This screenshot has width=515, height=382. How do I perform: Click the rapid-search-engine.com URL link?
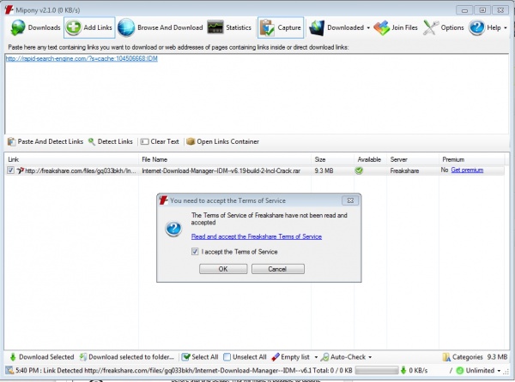[x=82, y=58]
